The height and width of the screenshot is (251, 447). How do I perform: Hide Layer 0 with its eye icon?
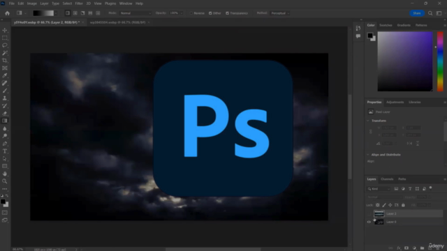coord(369,222)
